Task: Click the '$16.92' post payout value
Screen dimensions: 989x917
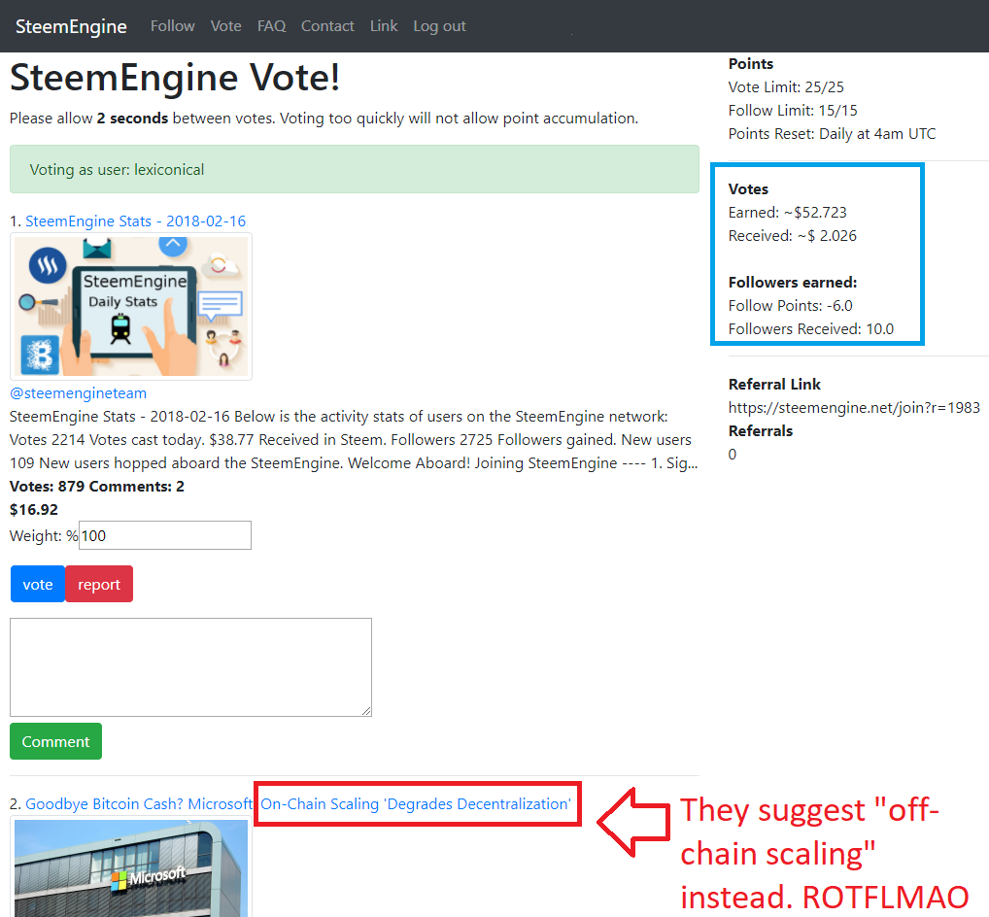Action: point(33,510)
